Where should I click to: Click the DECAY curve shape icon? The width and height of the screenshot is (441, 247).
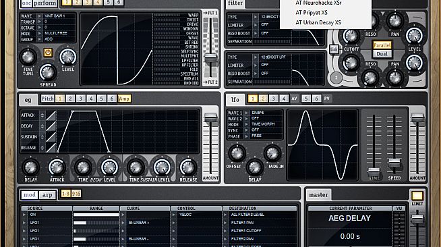51,126
